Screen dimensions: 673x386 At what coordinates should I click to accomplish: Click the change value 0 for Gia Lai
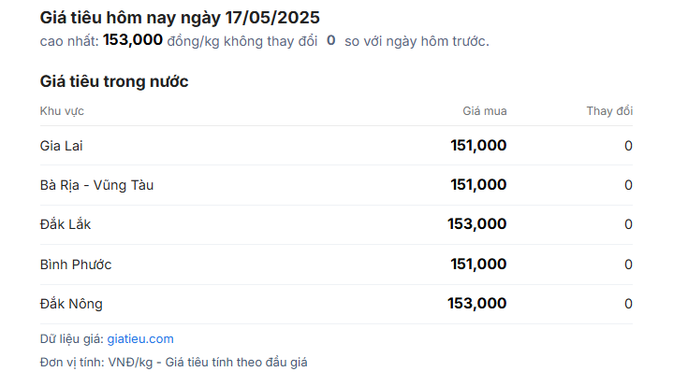coord(628,146)
